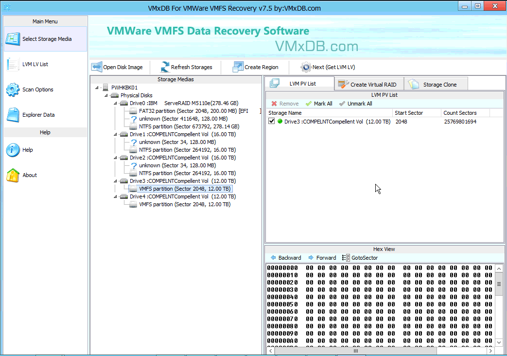Click the Count Sectors value 25769801694

(460, 122)
